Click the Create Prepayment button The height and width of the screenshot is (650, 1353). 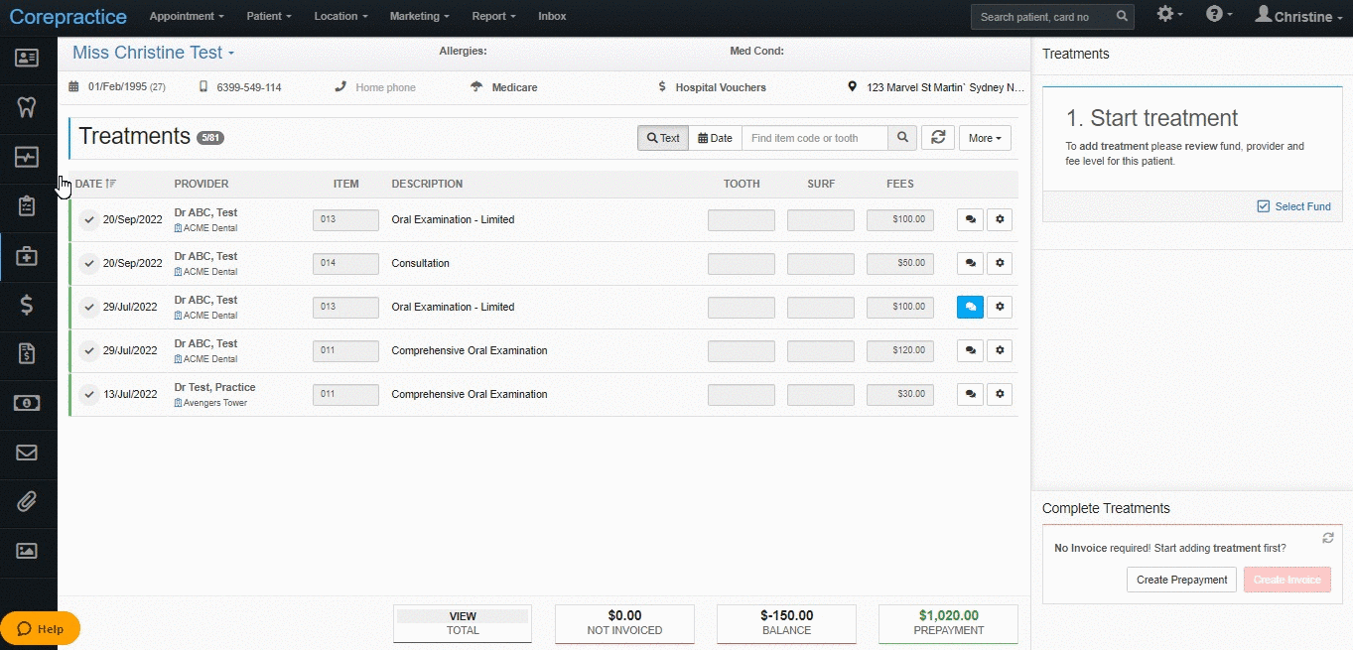pyautogui.click(x=1181, y=580)
